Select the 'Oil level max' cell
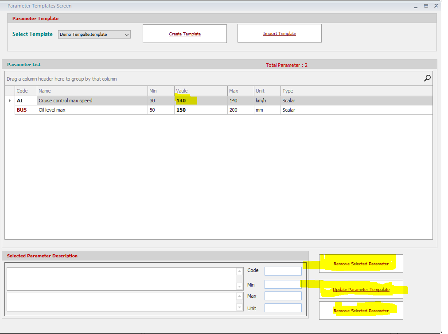Viewport: 448px width, 334px height. [92, 110]
